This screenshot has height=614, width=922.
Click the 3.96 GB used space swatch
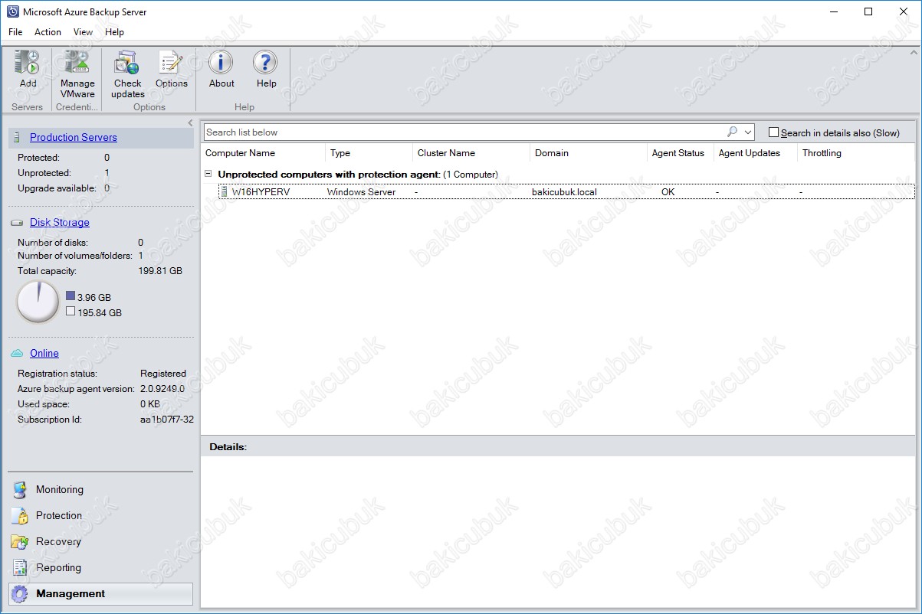click(x=71, y=296)
